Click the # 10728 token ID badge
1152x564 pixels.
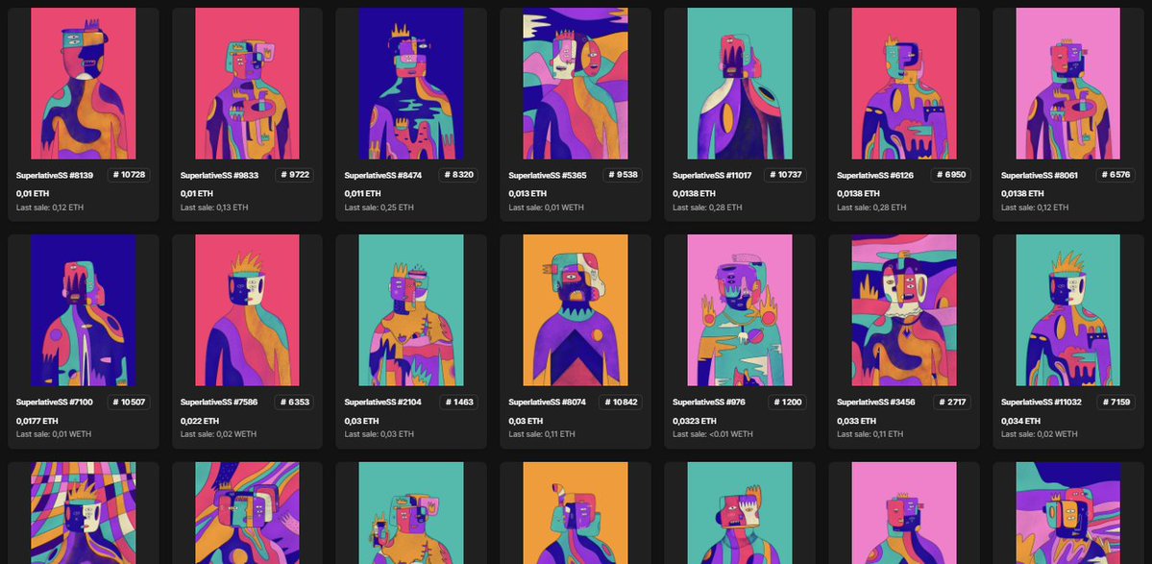[x=129, y=174]
